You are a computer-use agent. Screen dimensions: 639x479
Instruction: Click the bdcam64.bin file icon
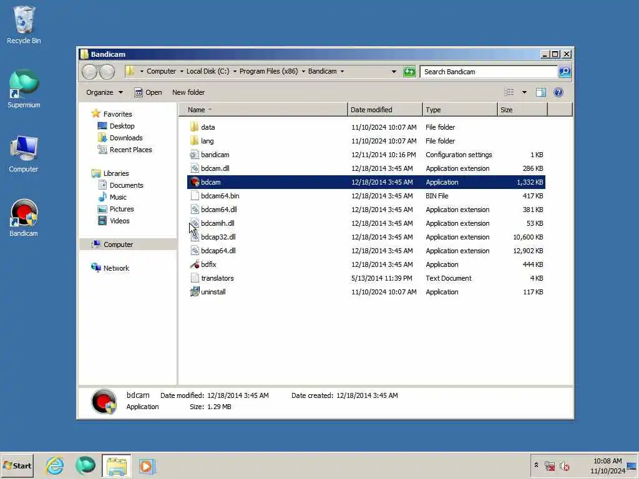click(195, 196)
